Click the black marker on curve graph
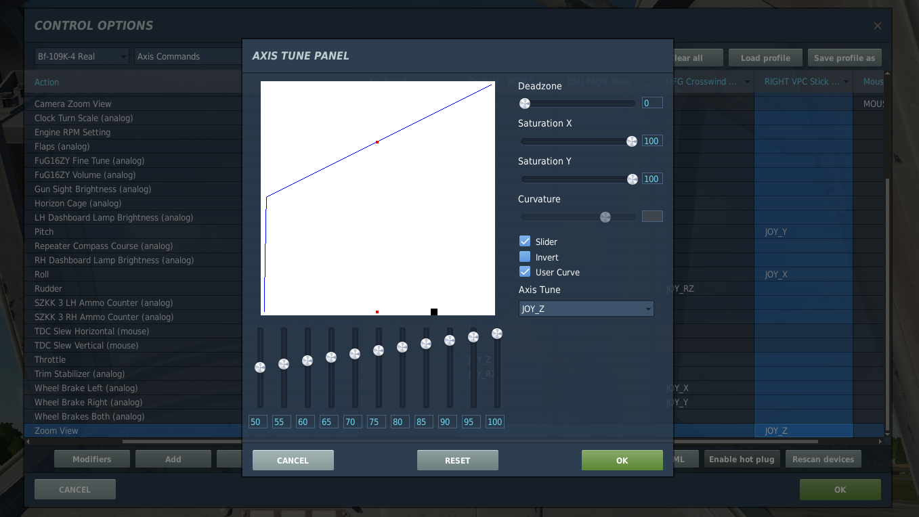This screenshot has height=517, width=919. [434, 312]
